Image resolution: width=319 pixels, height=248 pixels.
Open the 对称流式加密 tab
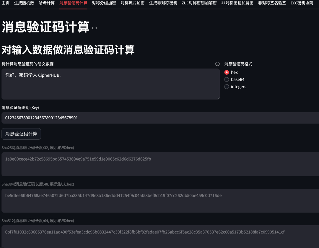click(132, 3)
